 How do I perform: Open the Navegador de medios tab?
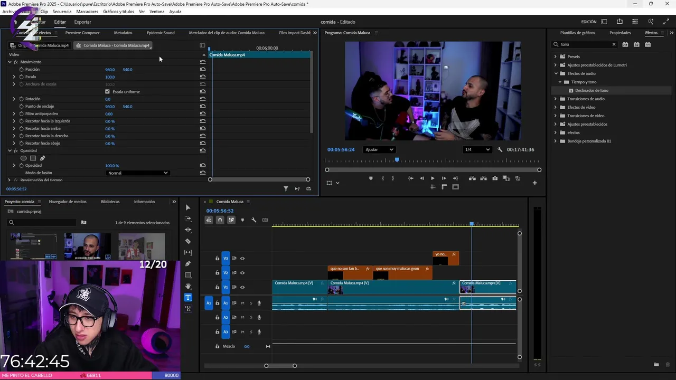click(x=68, y=202)
